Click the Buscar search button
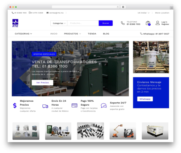The image size is (181, 153). click(106, 23)
